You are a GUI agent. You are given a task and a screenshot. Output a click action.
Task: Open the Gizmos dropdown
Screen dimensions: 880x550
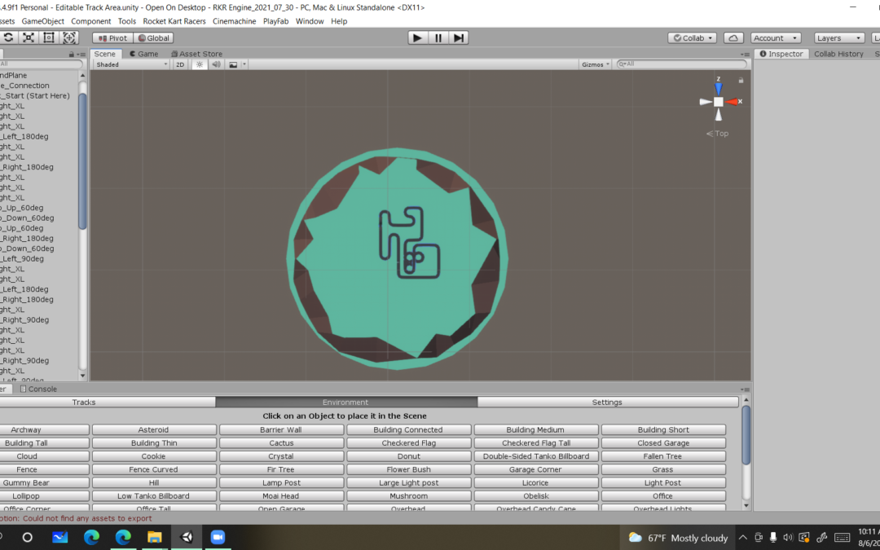(x=596, y=64)
